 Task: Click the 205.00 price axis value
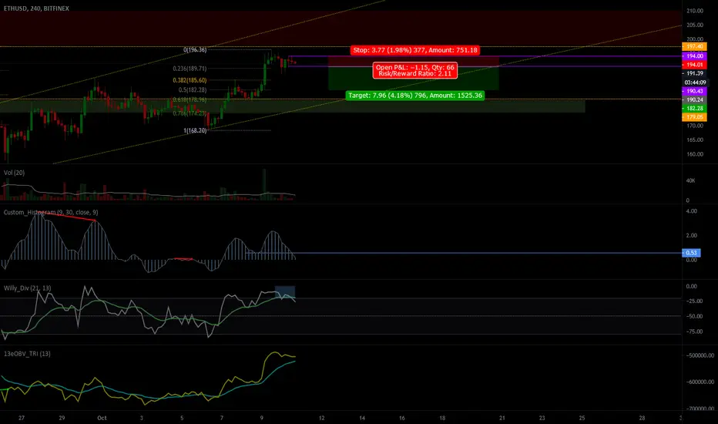(695, 25)
